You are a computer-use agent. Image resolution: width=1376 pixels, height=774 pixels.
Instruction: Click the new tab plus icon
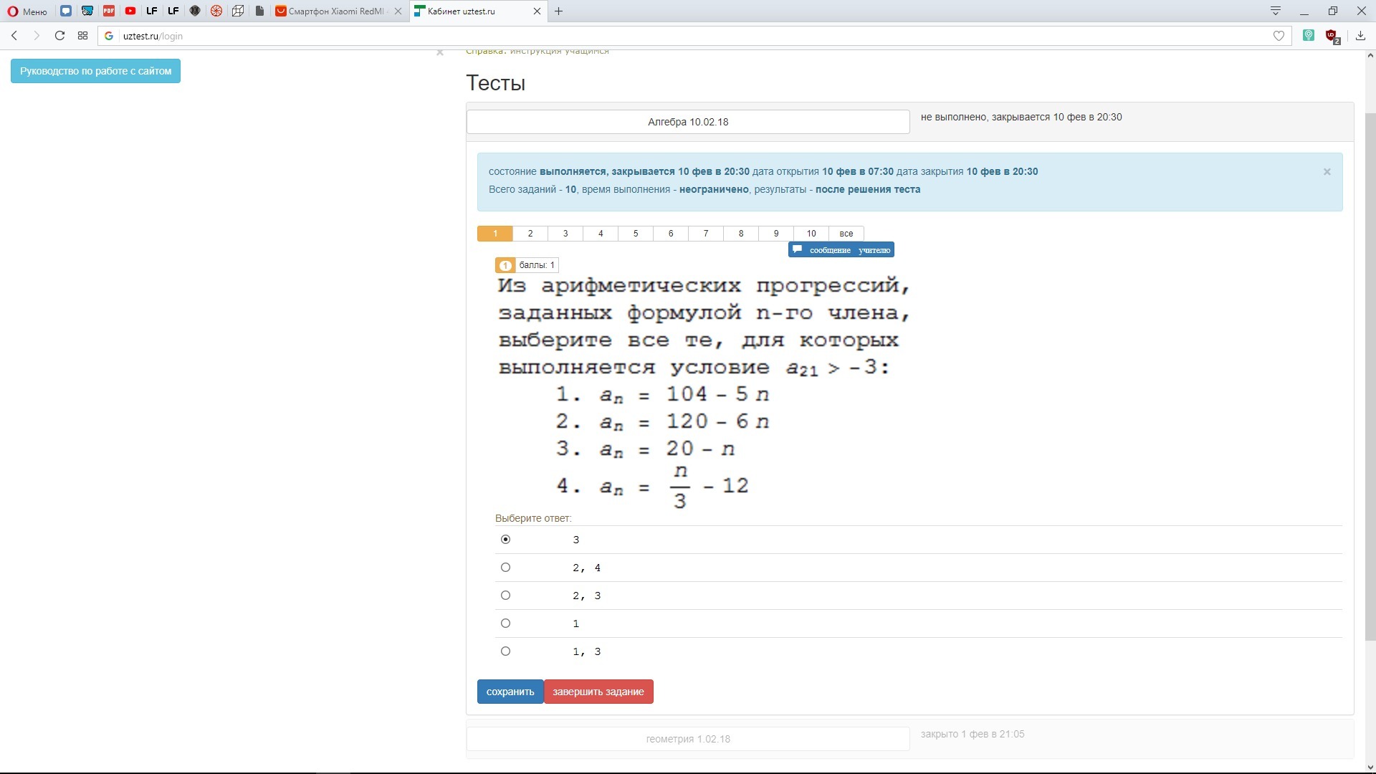coord(559,11)
